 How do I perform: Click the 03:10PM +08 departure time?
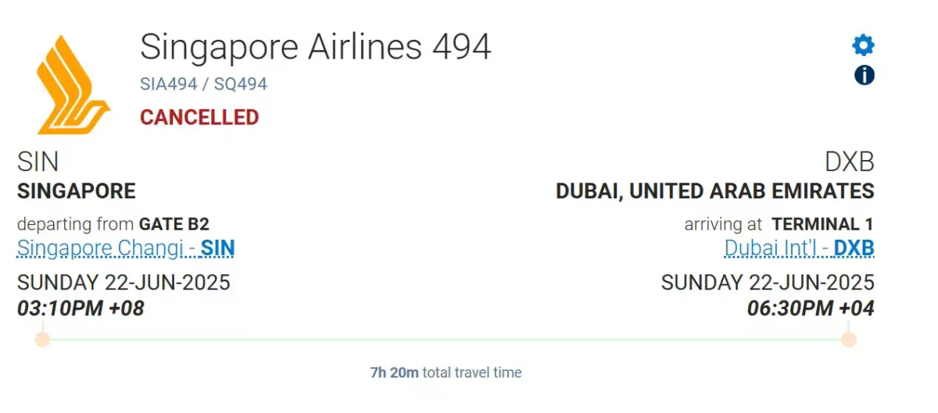point(81,308)
